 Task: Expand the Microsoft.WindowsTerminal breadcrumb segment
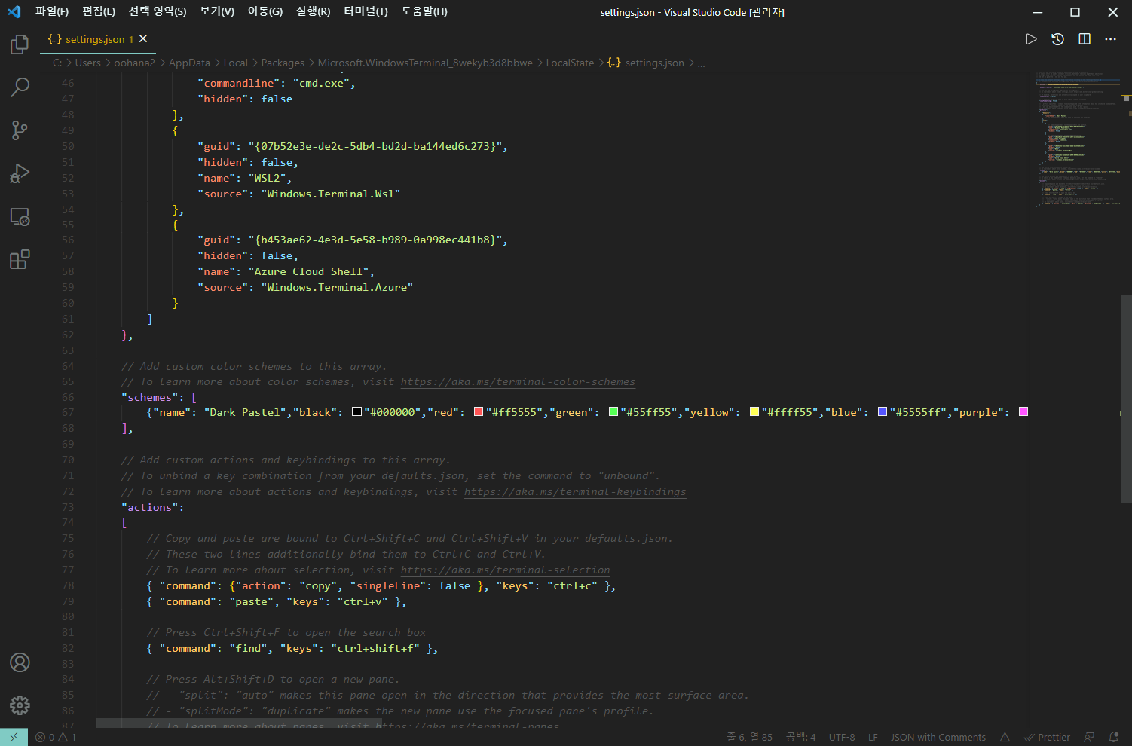click(425, 63)
